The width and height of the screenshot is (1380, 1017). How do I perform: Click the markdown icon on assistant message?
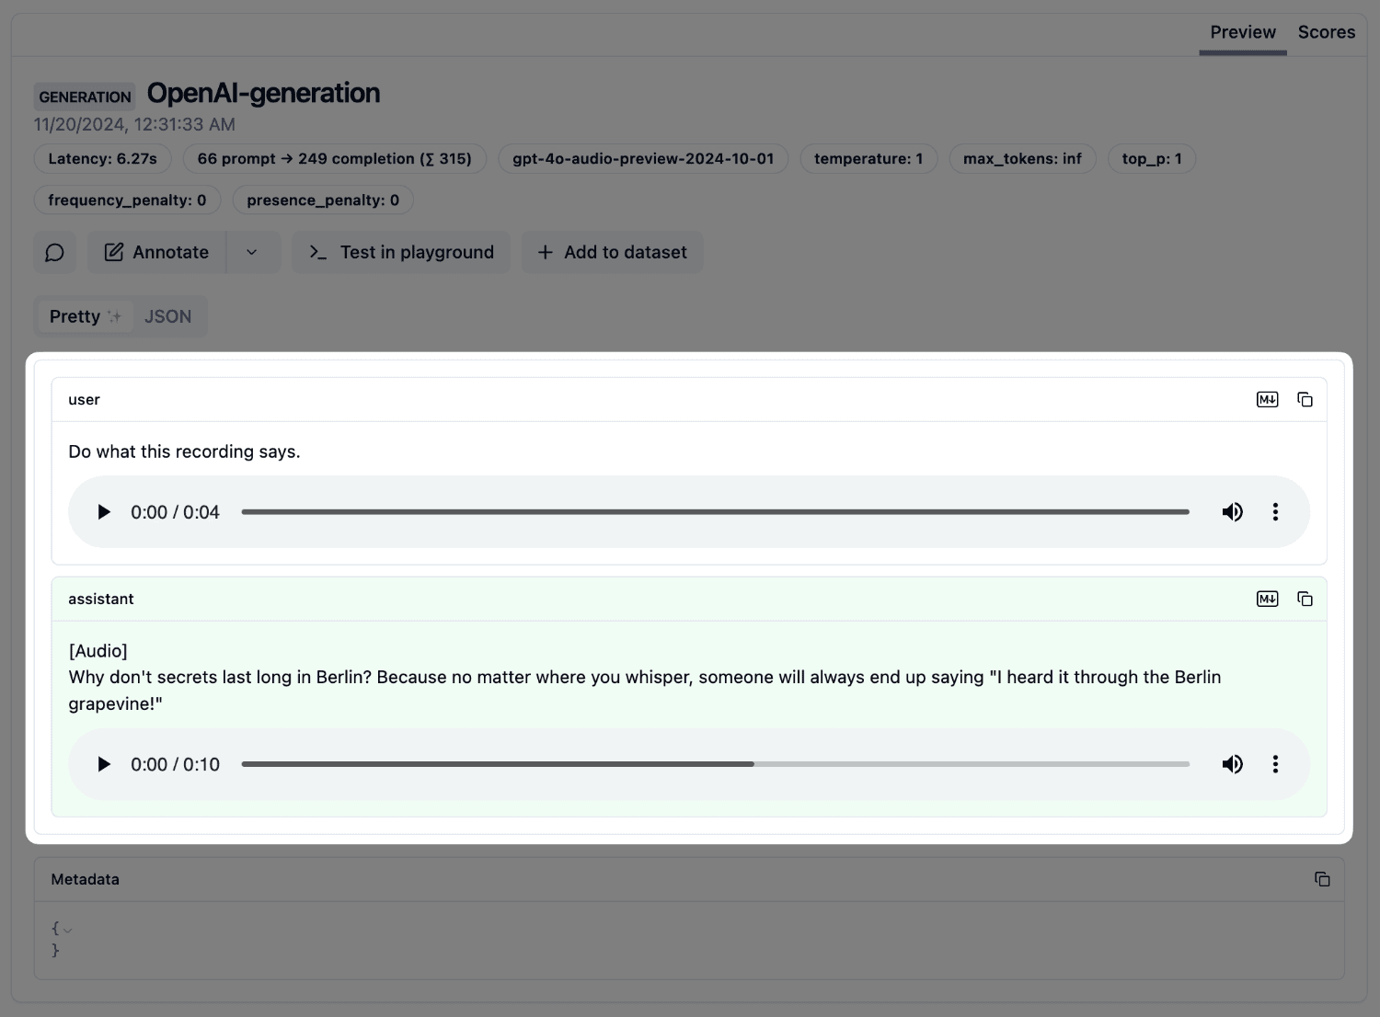tap(1267, 599)
